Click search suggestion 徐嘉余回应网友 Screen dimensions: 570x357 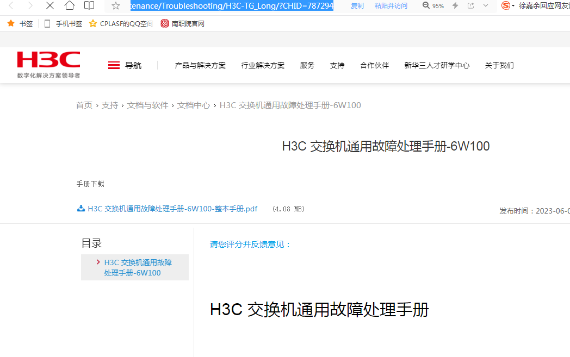click(544, 6)
